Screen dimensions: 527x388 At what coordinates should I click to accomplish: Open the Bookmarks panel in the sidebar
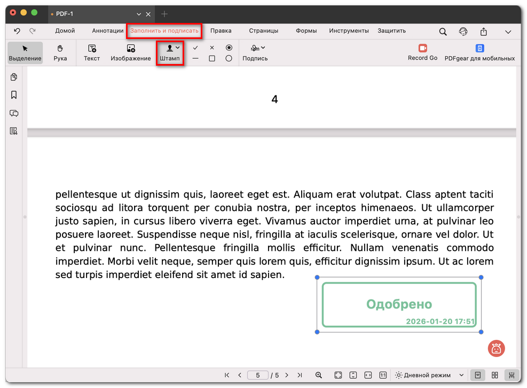point(13,95)
